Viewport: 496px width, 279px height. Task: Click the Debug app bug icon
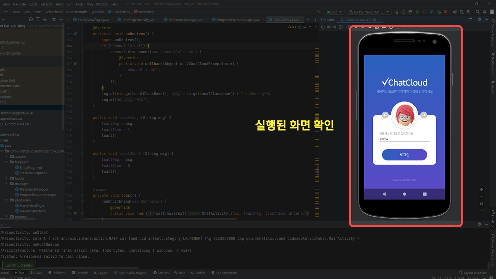point(417,12)
